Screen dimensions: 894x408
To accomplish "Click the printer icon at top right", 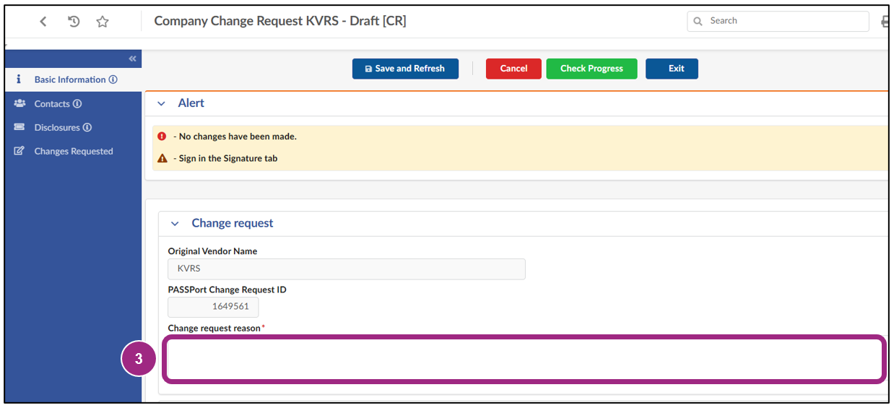I will pyautogui.click(x=885, y=22).
